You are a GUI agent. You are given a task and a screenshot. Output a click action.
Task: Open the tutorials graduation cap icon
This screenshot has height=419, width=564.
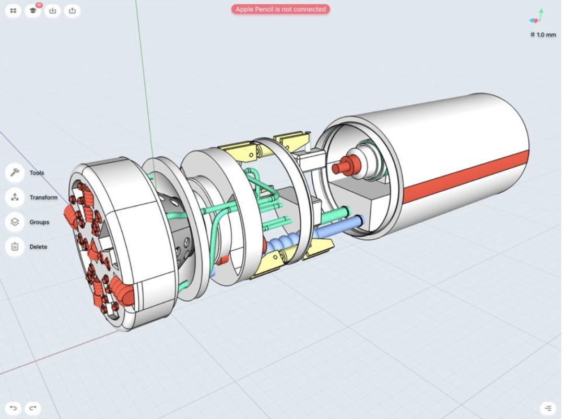[x=33, y=11]
